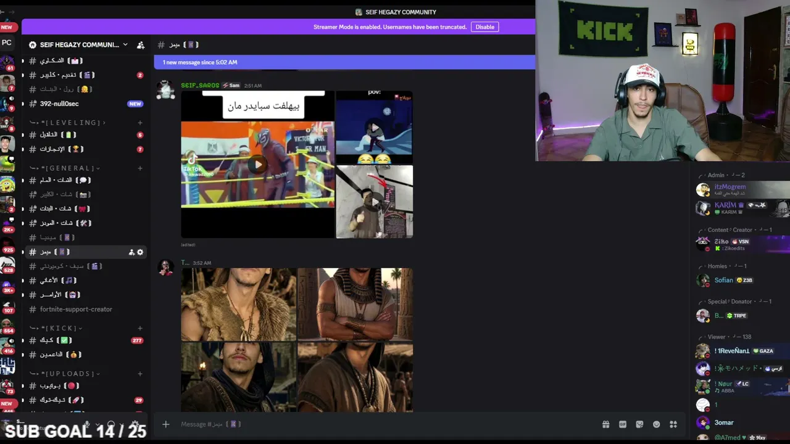790x444 pixels.
Task: Collapse the GENERAL category
Action: [64, 168]
